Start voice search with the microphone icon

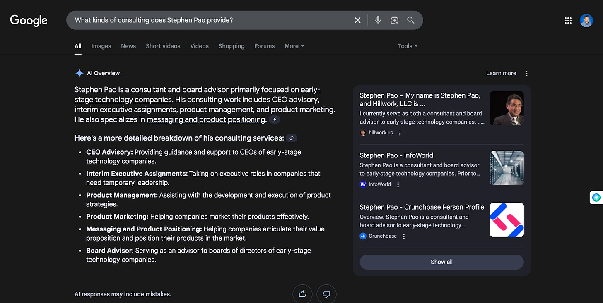click(378, 20)
